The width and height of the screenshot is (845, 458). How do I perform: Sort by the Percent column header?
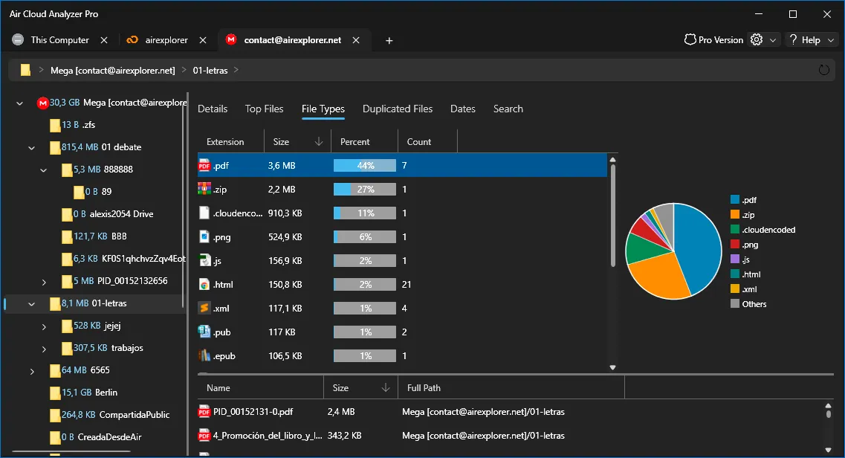[364, 142]
